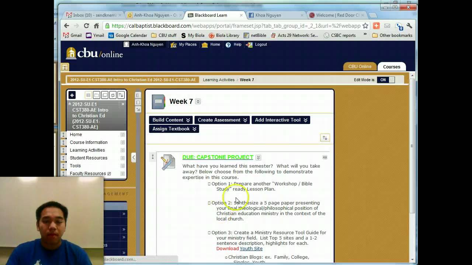This screenshot has height=265, width=472.
Task: Switch to Gmail Inbox browser tab
Action: 93,15
